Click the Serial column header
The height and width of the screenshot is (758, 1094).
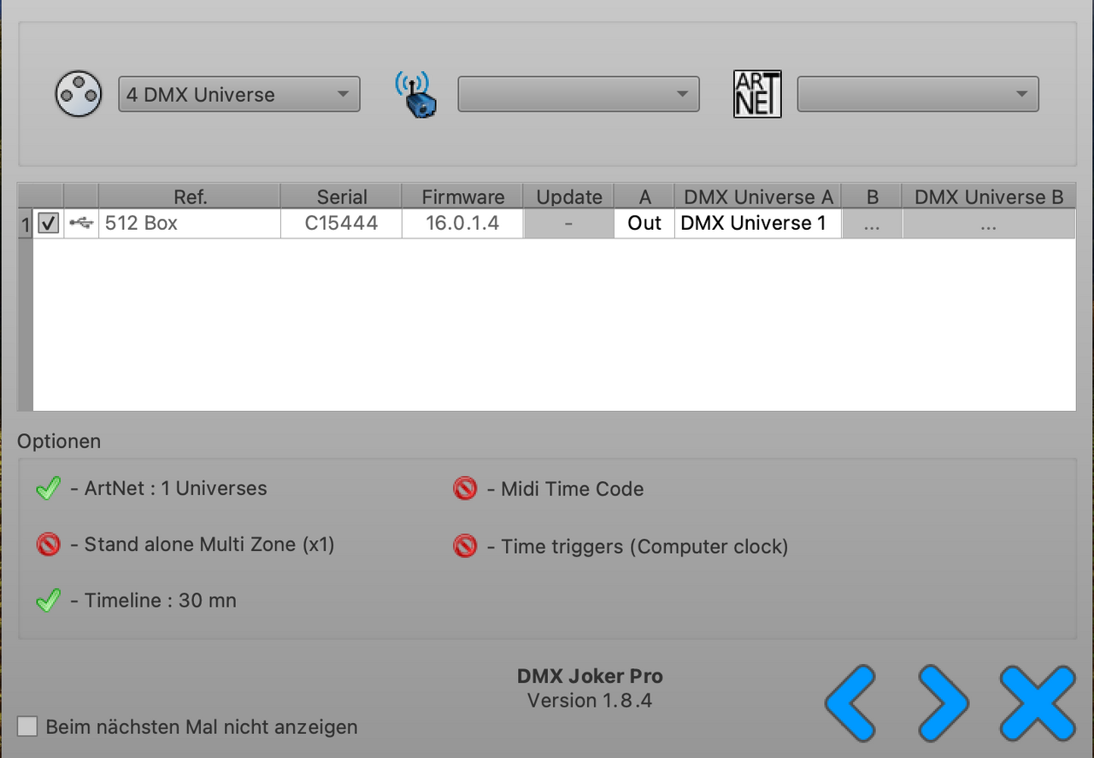[x=341, y=197]
